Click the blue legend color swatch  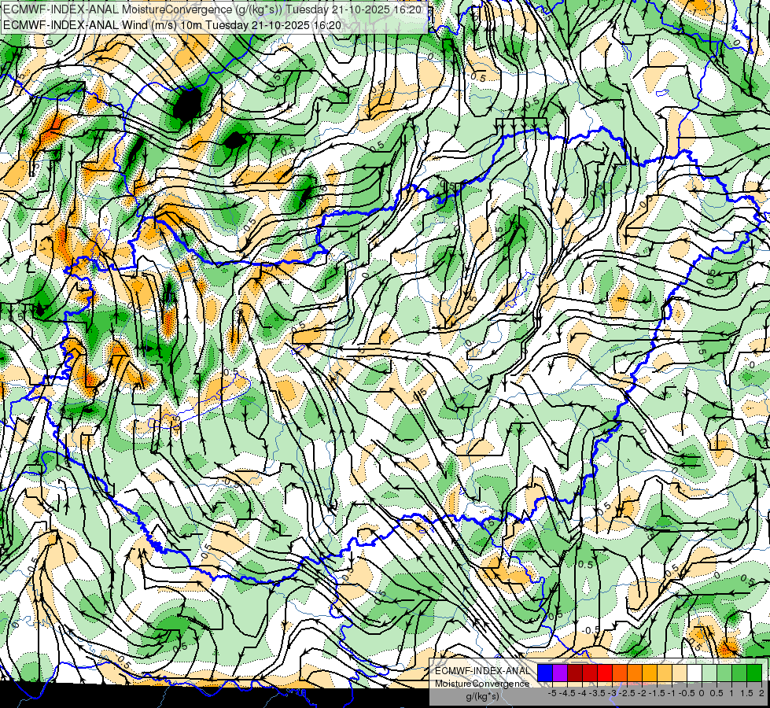(545, 673)
